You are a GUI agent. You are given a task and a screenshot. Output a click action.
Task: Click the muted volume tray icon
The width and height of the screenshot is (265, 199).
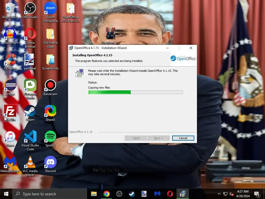[231, 194]
